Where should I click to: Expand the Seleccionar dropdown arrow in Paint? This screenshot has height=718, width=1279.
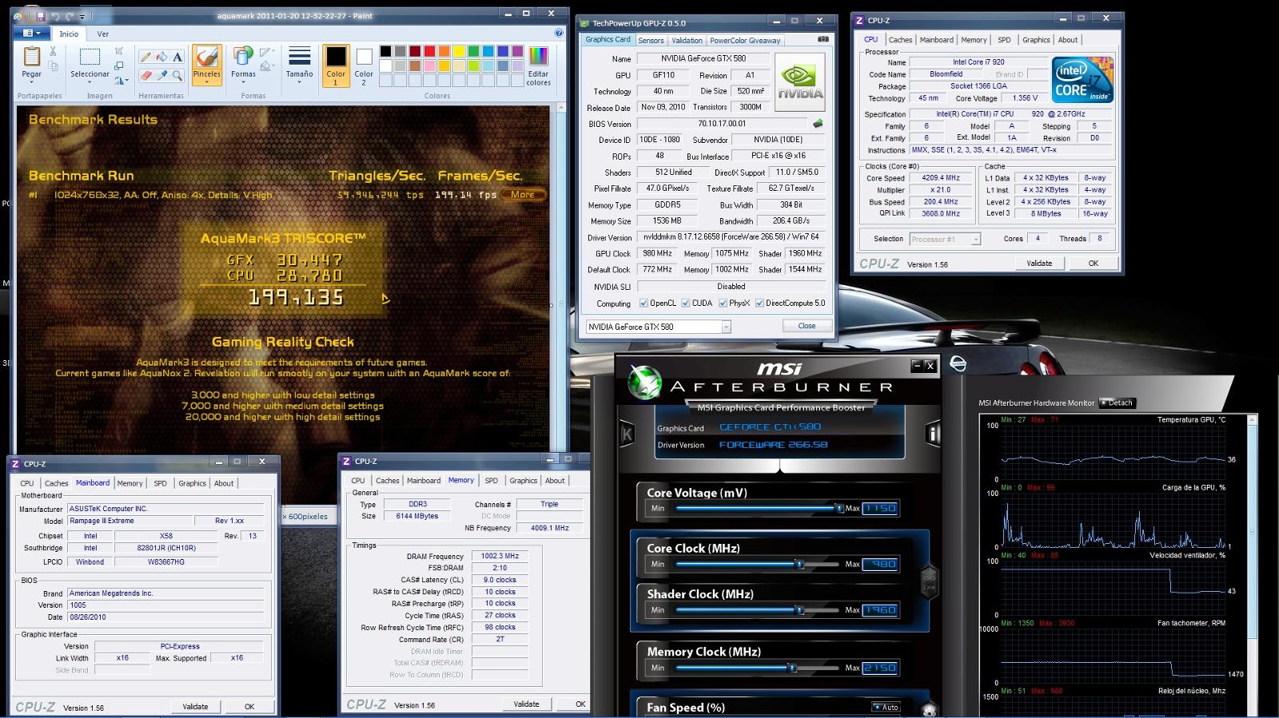[x=90, y=82]
